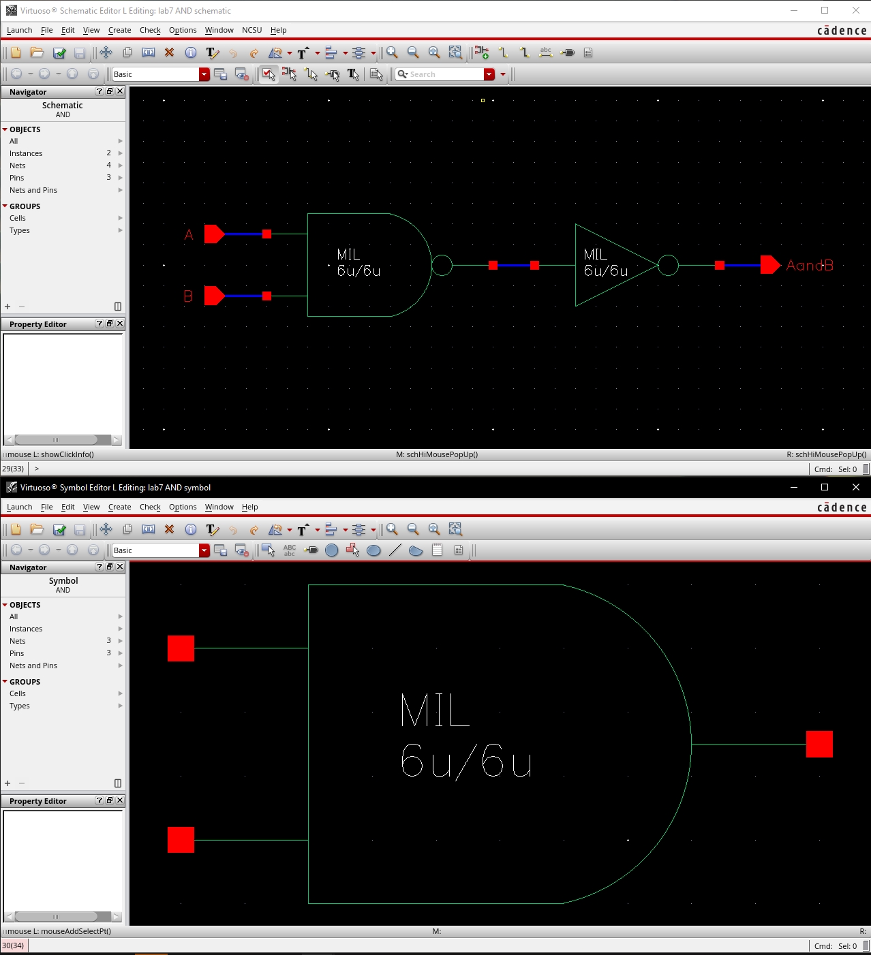Click Search input field in Schematic Editor toolbar
The image size is (871, 955).
pyautogui.click(x=446, y=74)
